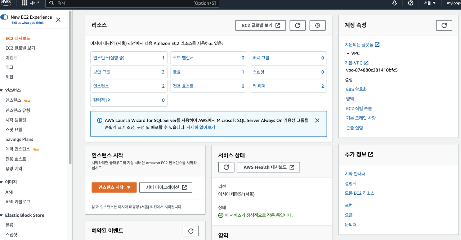
Task: Open the 기본 VPC link
Action: 357,63
